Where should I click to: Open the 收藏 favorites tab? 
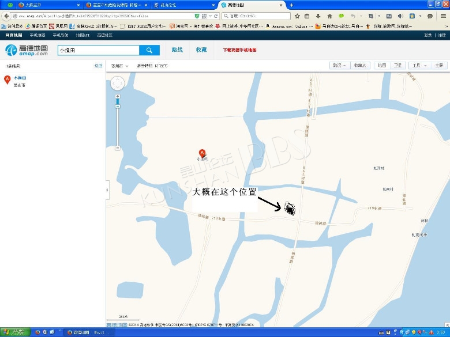[x=201, y=50]
